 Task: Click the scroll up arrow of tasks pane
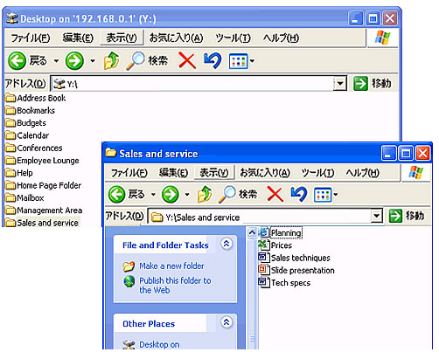pos(252,232)
